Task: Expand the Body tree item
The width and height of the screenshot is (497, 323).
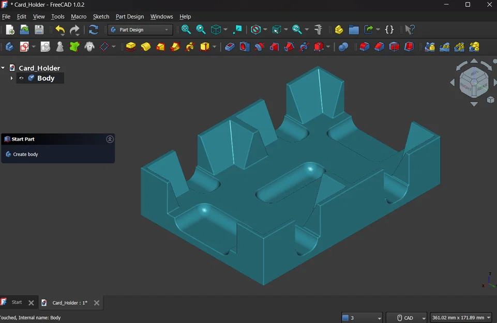Action: 11,79
